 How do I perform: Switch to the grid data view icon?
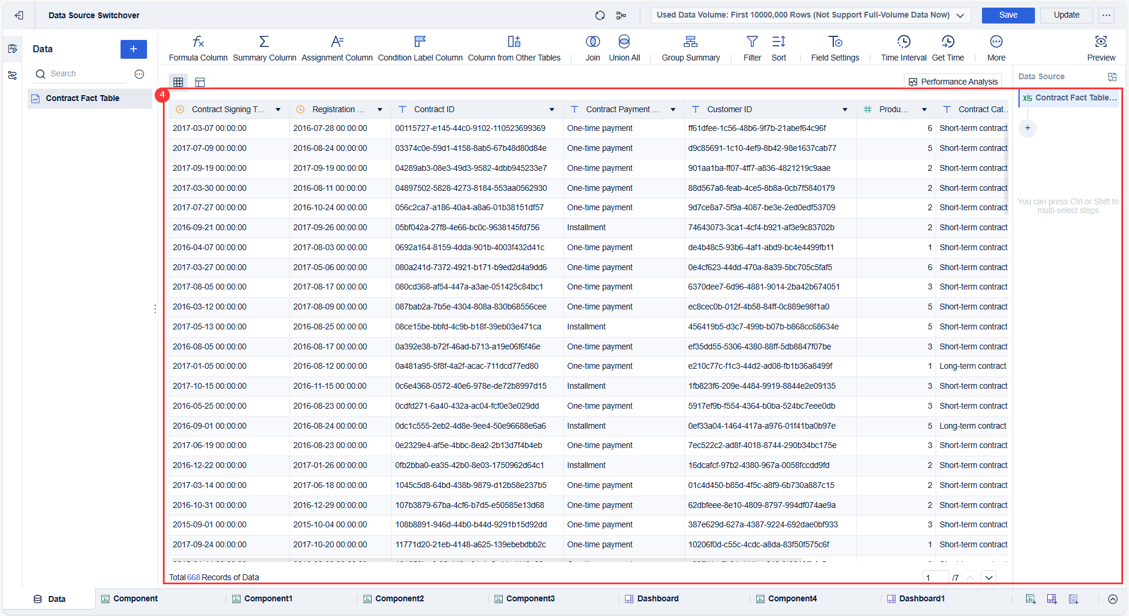tap(178, 82)
